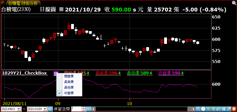Expand the 日線圖 chart period dropdown
This screenshot has height=112, width=237.
[x=61, y=10]
